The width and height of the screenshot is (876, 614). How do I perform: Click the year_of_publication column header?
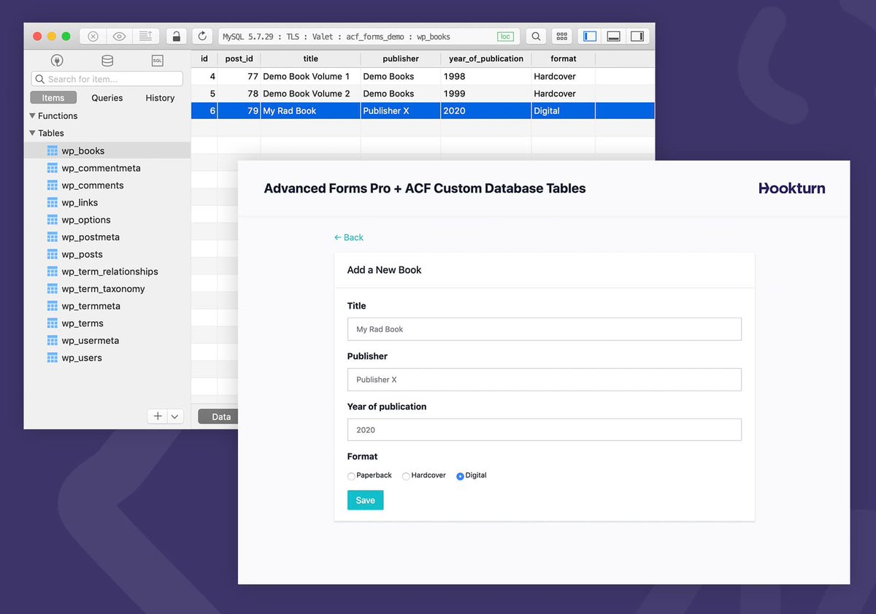tap(486, 58)
